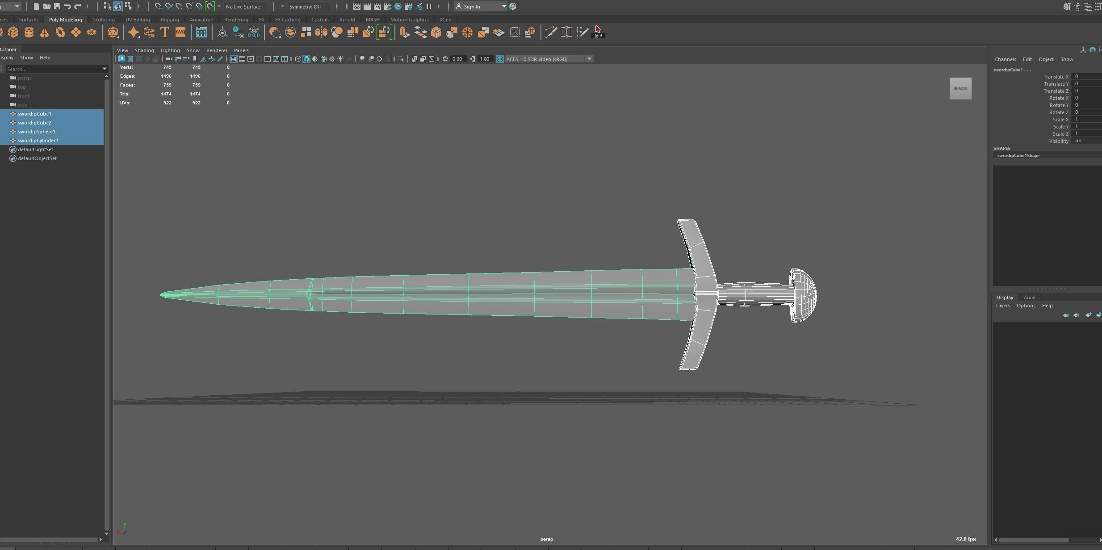Screen dimensions: 1102x550
Task: Open the Channels menu in Channel Box
Action: (1005, 59)
